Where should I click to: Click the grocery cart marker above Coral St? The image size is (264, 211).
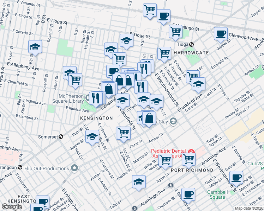124,133
